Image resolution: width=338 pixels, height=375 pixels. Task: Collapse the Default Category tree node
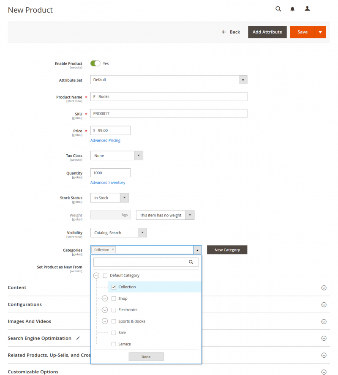[96, 276]
